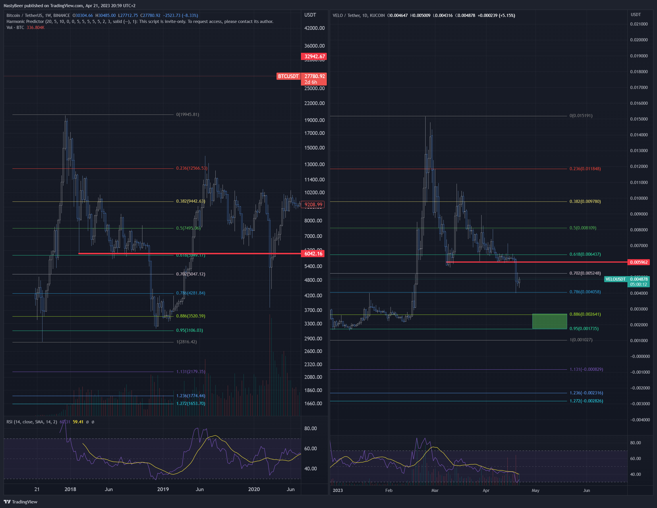Click the 9208.99 outlined price label
Screen dimensions: 657x508
[x=313, y=204]
